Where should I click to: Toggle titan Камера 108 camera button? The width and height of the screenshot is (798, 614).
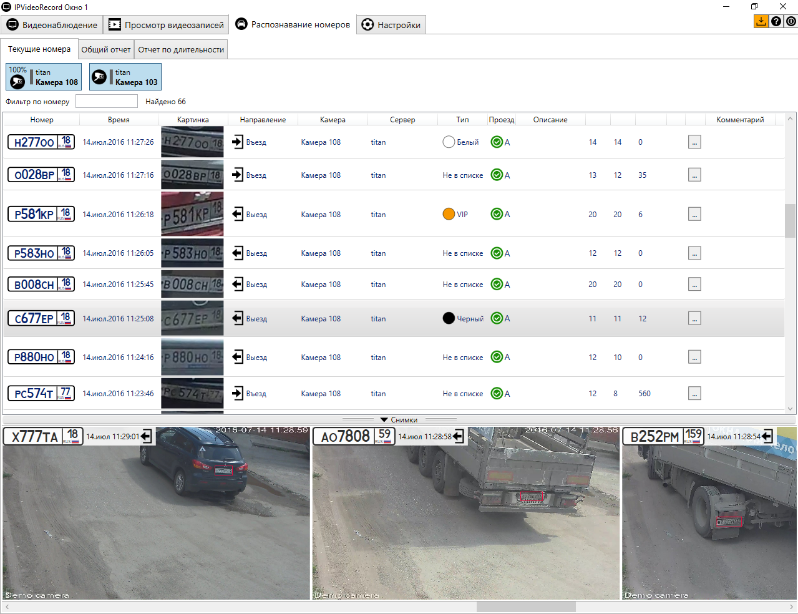44,77
